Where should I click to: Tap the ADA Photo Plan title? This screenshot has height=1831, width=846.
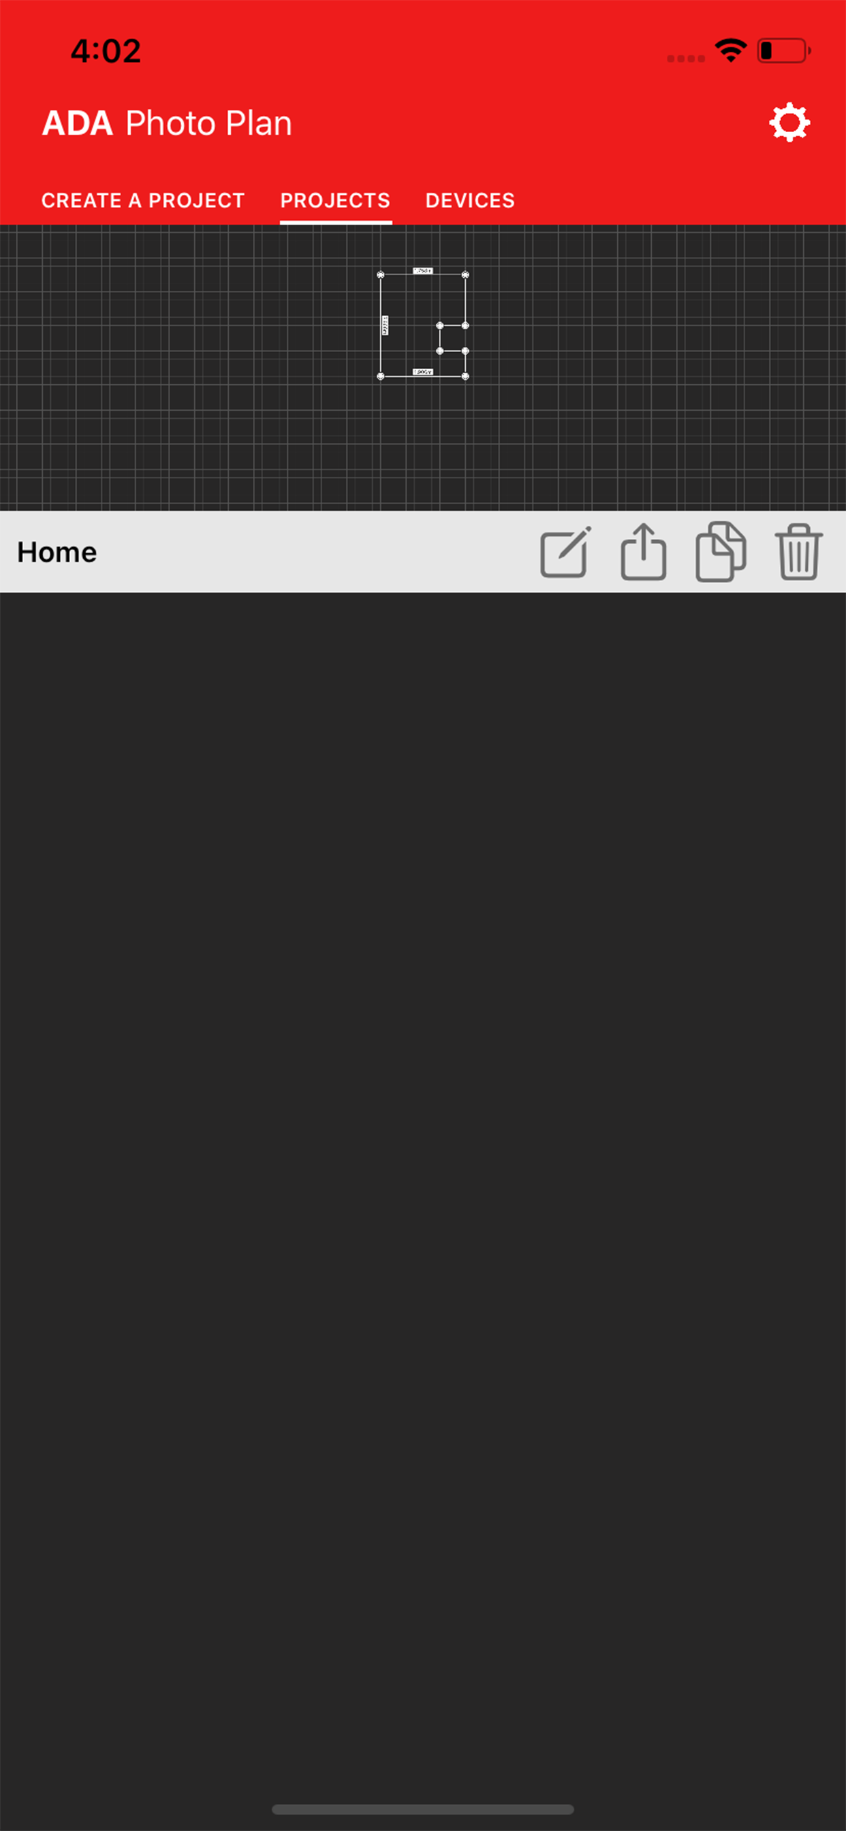[x=167, y=123]
